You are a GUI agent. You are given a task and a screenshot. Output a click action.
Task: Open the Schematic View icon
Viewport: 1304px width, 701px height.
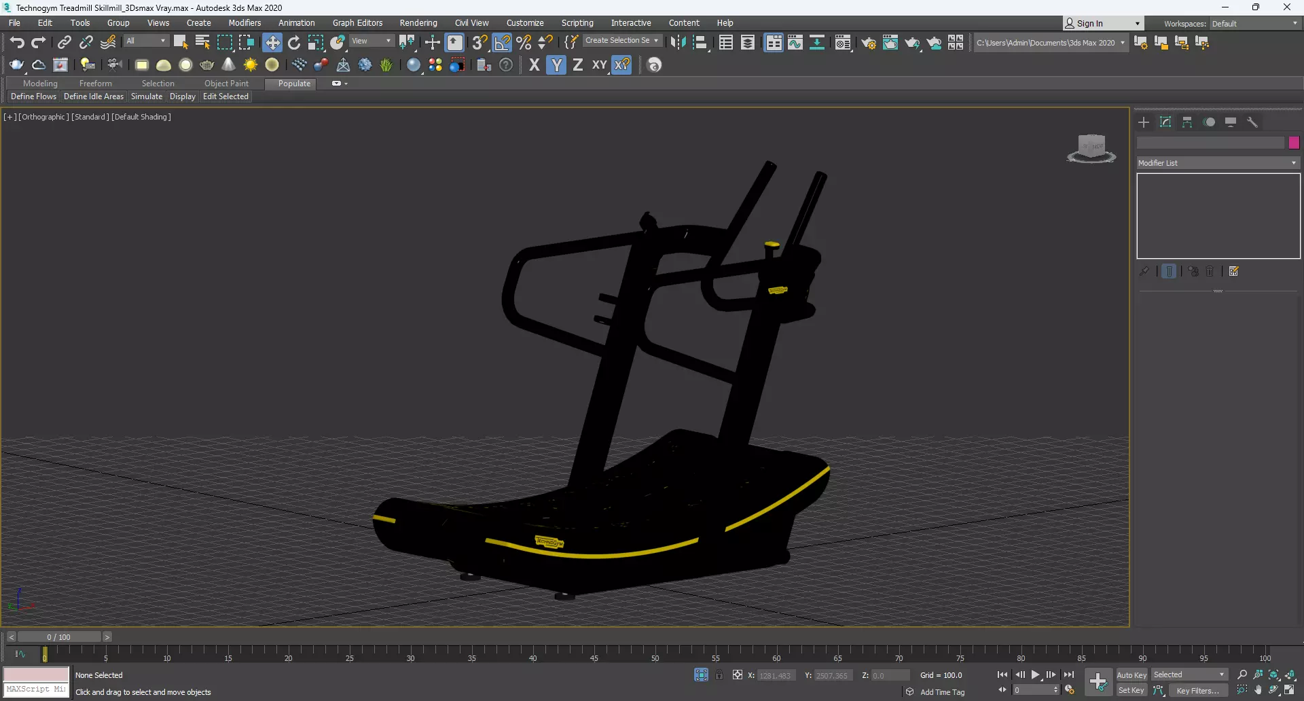817,43
